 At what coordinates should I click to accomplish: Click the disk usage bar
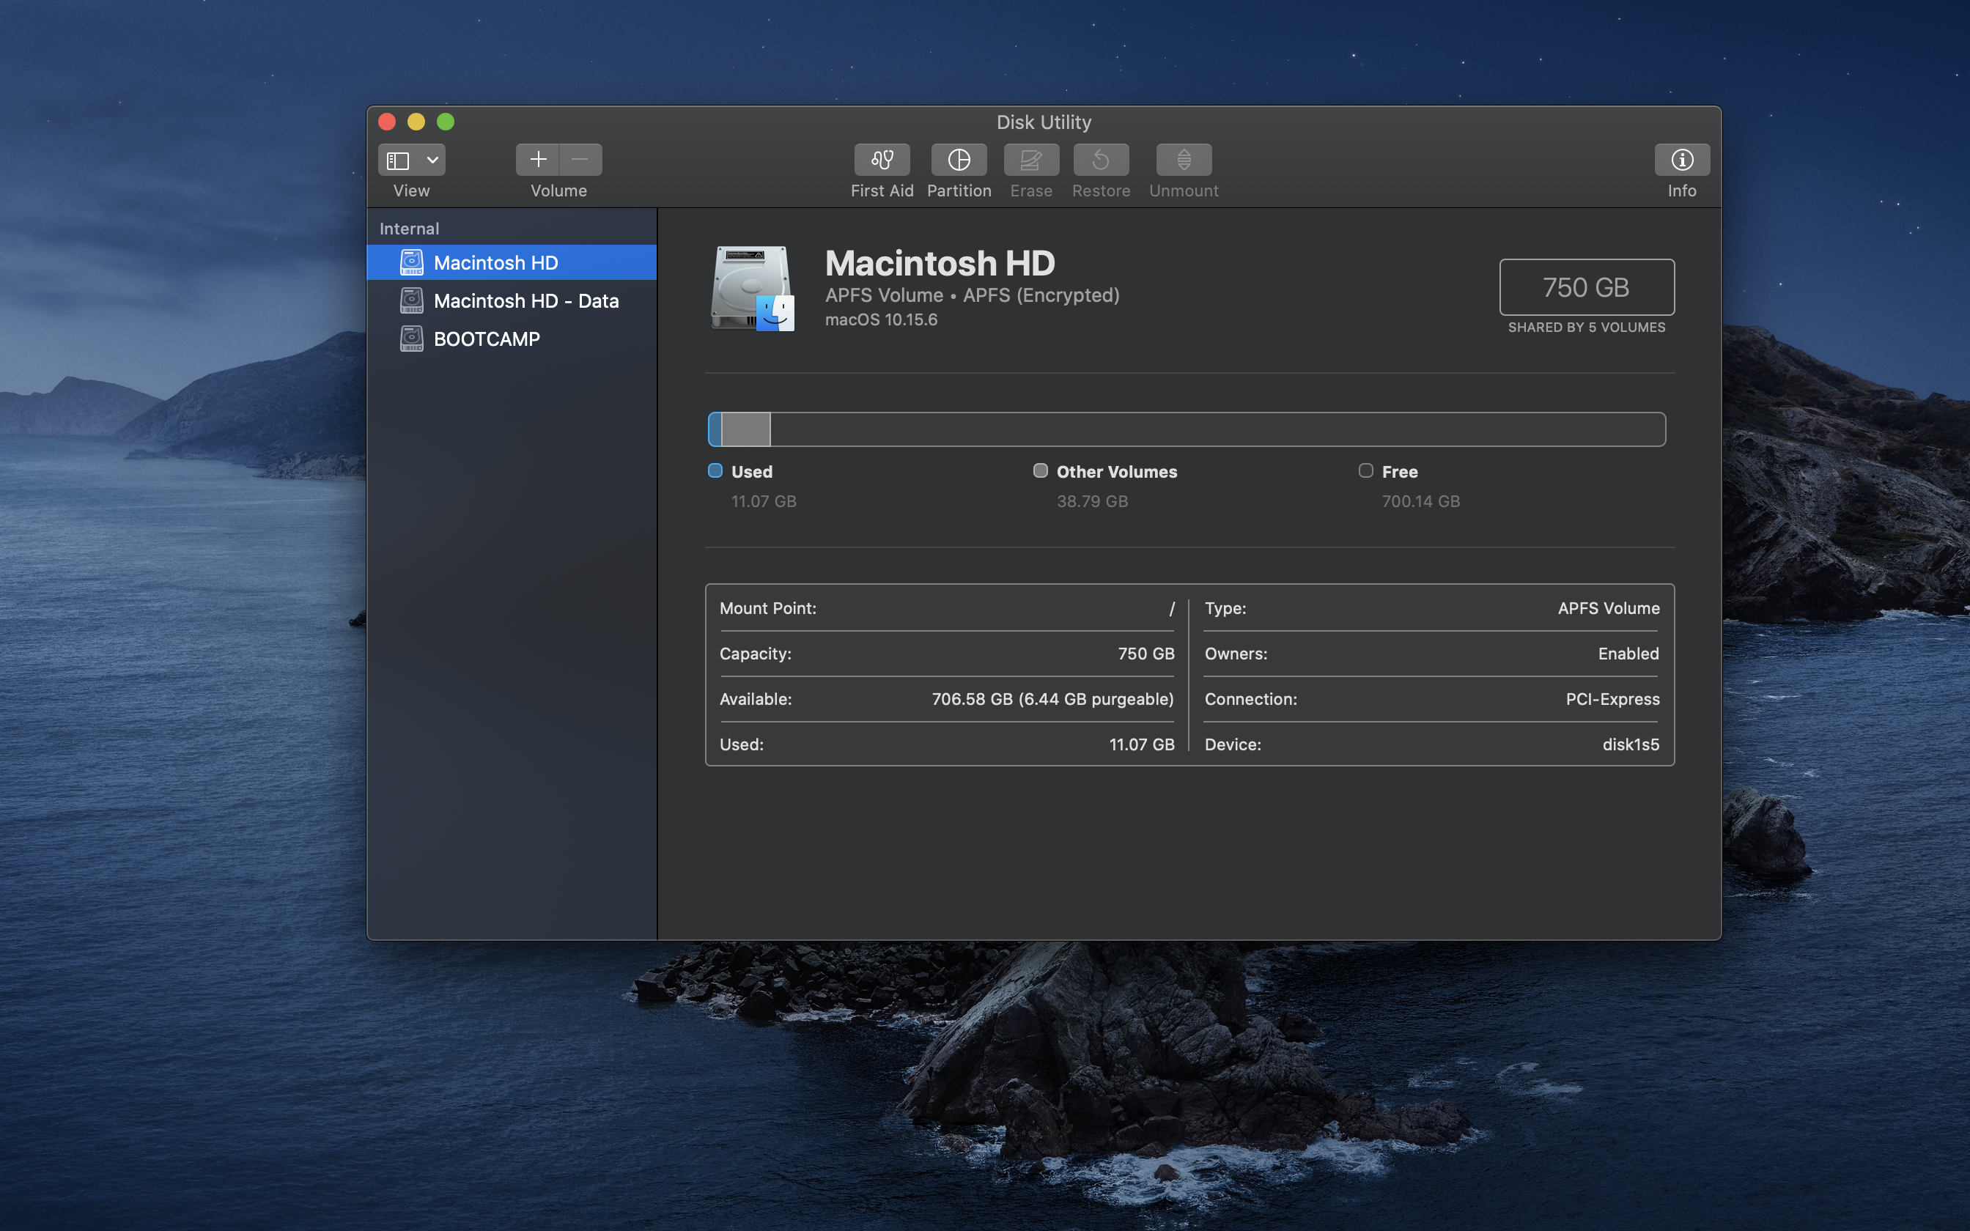click(1186, 429)
